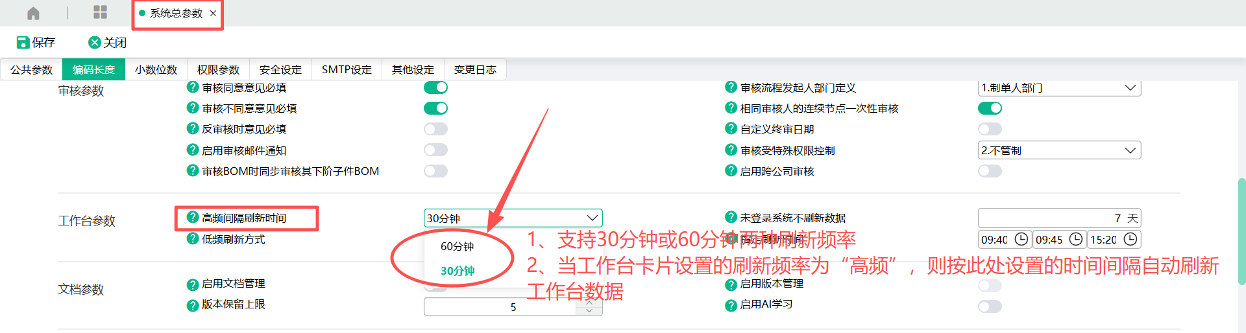Image resolution: width=1246 pixels, height=333 pixels.
Task: Click help icon beside 启用文档管理
Action: click(193, 284)
